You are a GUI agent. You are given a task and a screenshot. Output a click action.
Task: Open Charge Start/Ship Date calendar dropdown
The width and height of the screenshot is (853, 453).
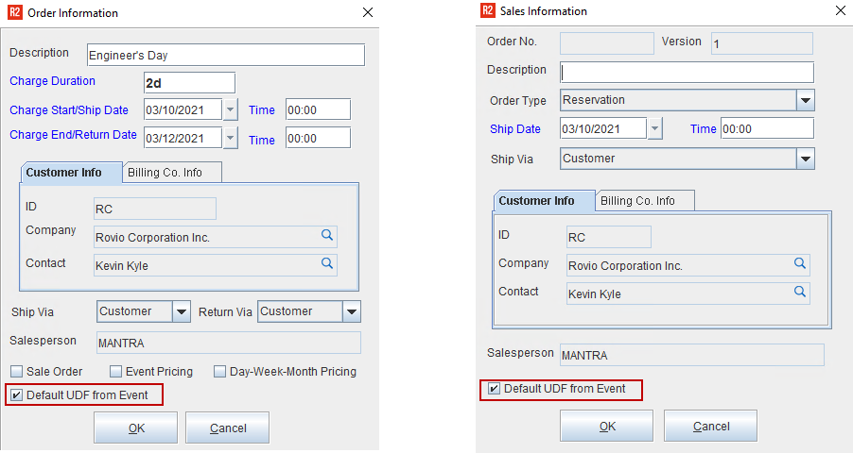point(231,109)
